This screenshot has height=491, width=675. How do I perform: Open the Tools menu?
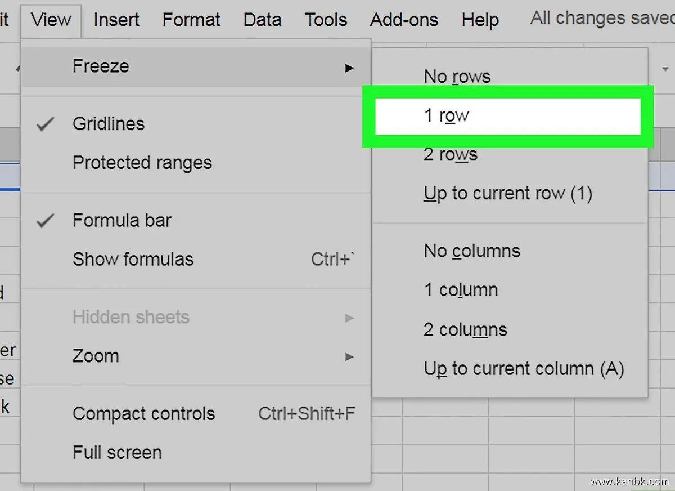pyautogui.click(x=326, y=20)
